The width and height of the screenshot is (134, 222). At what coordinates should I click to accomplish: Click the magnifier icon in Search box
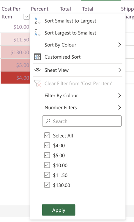pos(48,121)
